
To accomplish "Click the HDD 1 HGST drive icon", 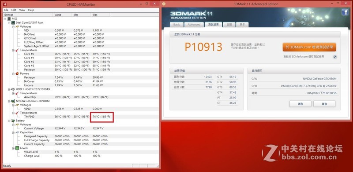I will coord(13,89).
